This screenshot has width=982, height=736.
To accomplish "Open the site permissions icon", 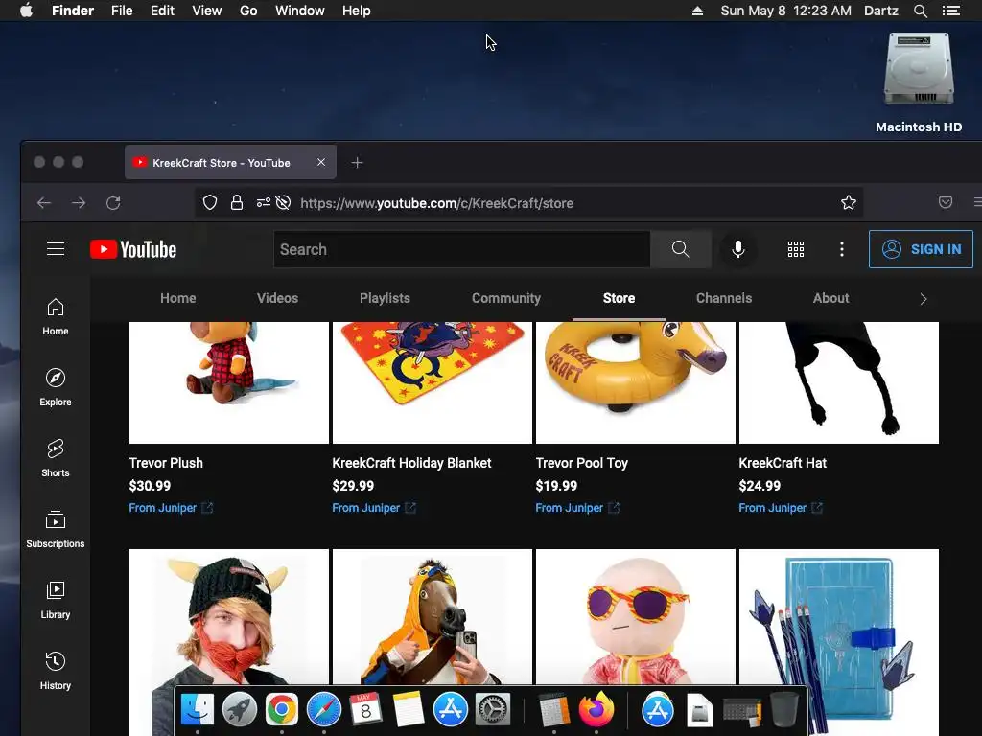I will [264, 203].
